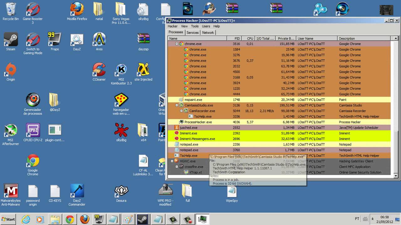Open the Users menu
401x225 pixels.
tap(206, 26)
